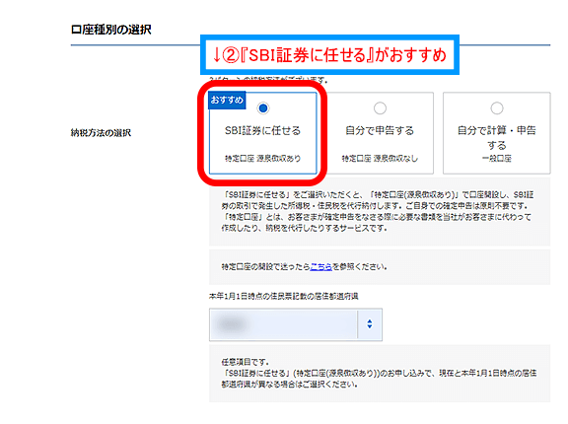Click the 自分で計算・申告する card title

click(x=497, y=138)
